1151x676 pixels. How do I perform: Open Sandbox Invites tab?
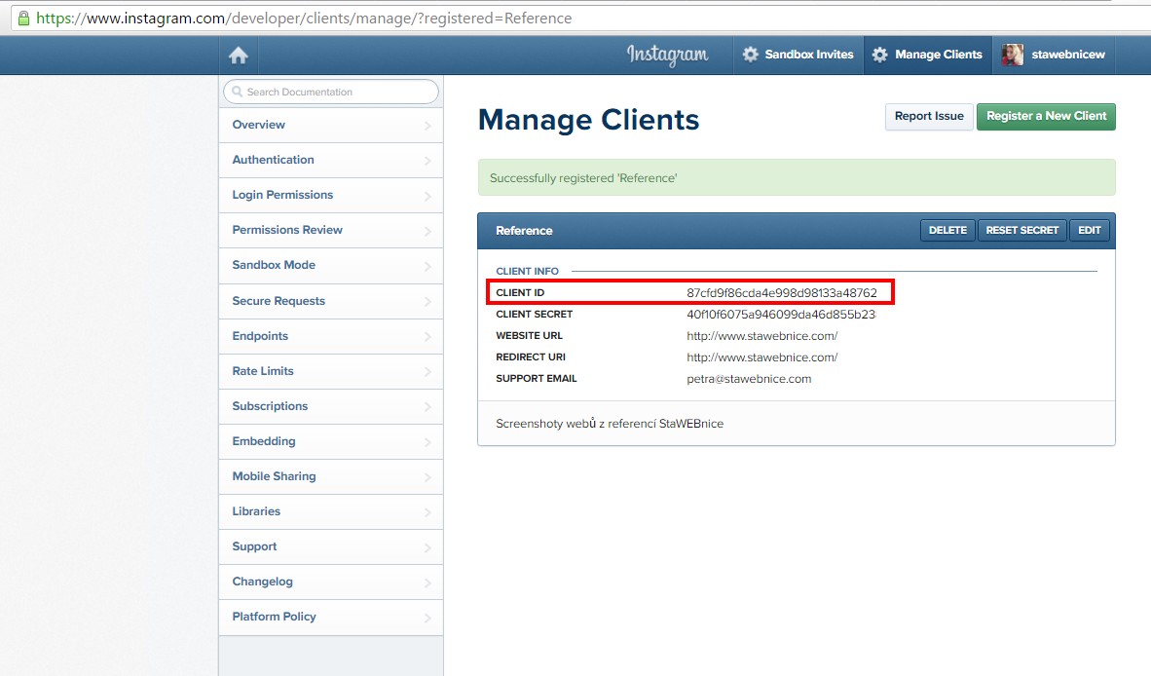[798, 55]
